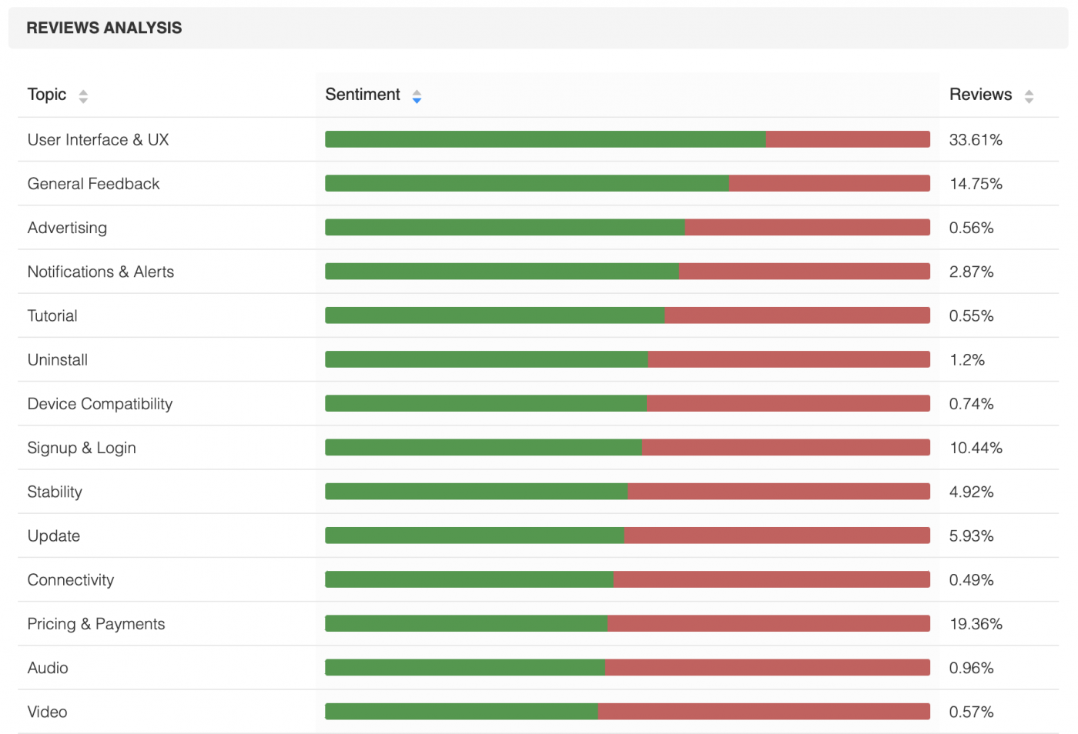This screenshot has width=1078, height=734.
Task: Click the Uninstall sentiment bar
Action: point(627,359)
